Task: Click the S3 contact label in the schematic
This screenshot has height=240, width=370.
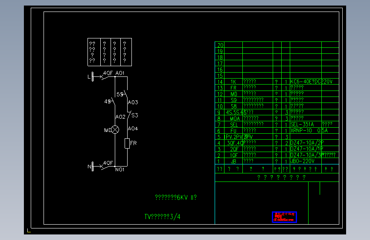Action: click(135, 115)
